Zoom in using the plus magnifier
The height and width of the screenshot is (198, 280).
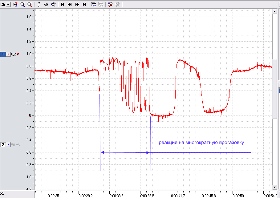click(x=30, y=5)
